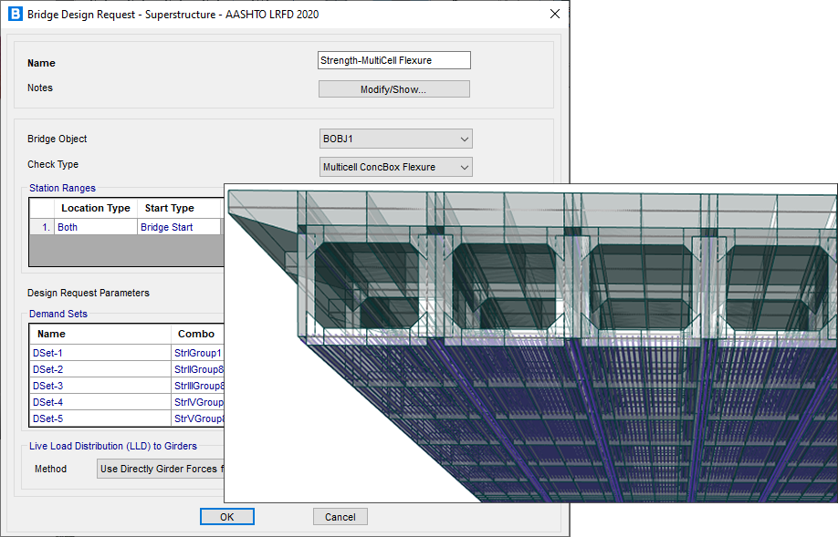Edit the Name field Strength-MultiCell Flexure
Image resolution: width=838 pixels, height=537 pixels.
point(393,61)
